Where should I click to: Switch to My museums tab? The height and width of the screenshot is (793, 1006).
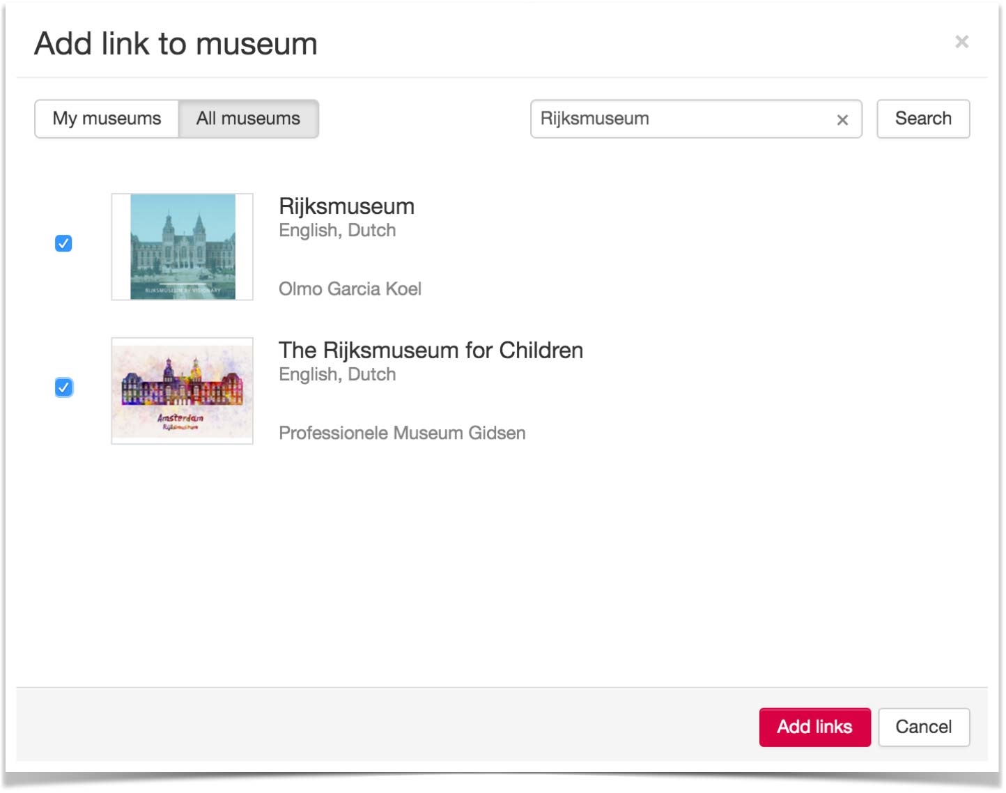click(107, 118)
